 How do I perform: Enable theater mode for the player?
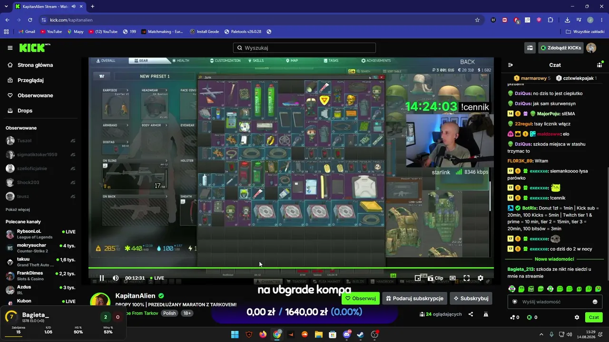(x=452, y=278)
